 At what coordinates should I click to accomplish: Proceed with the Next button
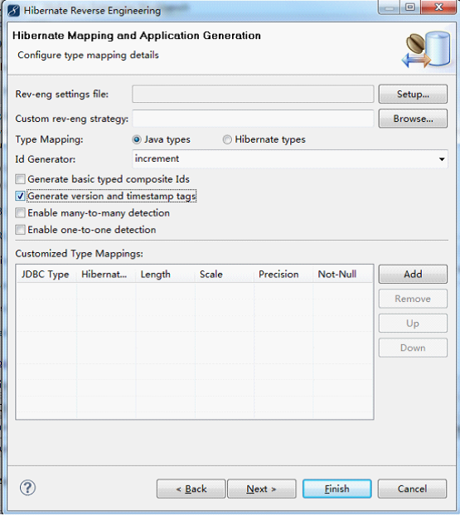[x=262, y=489]
